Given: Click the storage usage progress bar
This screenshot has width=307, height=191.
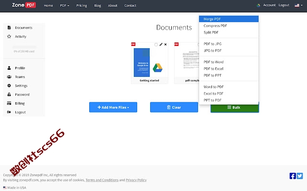Looking at the screenshot, I should (24, 47).
